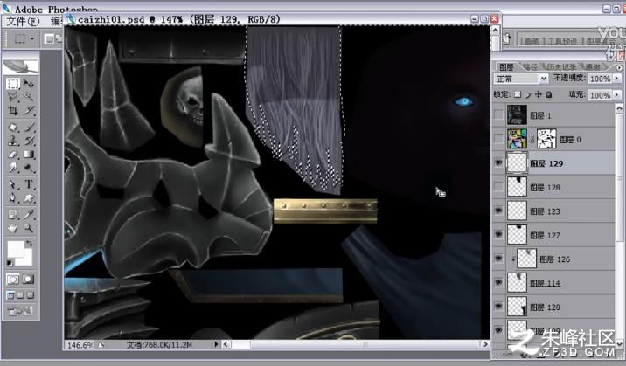The width and height of the screenshot is (626, 366).
Task: Select the Path Selection tool
Action: tap(13, 184)
